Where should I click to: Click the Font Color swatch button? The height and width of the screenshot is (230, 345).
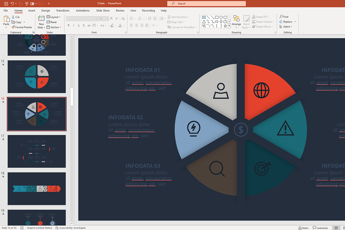point(120,25)
